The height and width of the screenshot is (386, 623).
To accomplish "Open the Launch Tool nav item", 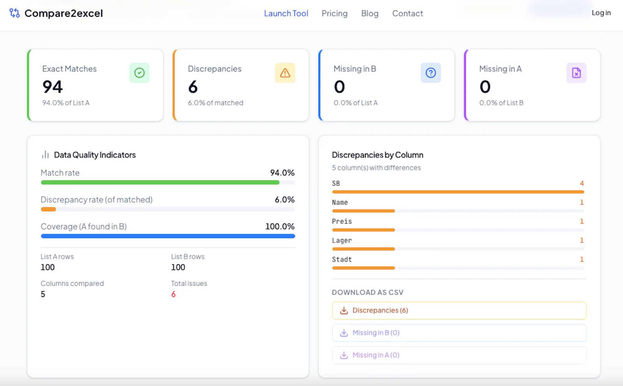I will pos(286,13).
